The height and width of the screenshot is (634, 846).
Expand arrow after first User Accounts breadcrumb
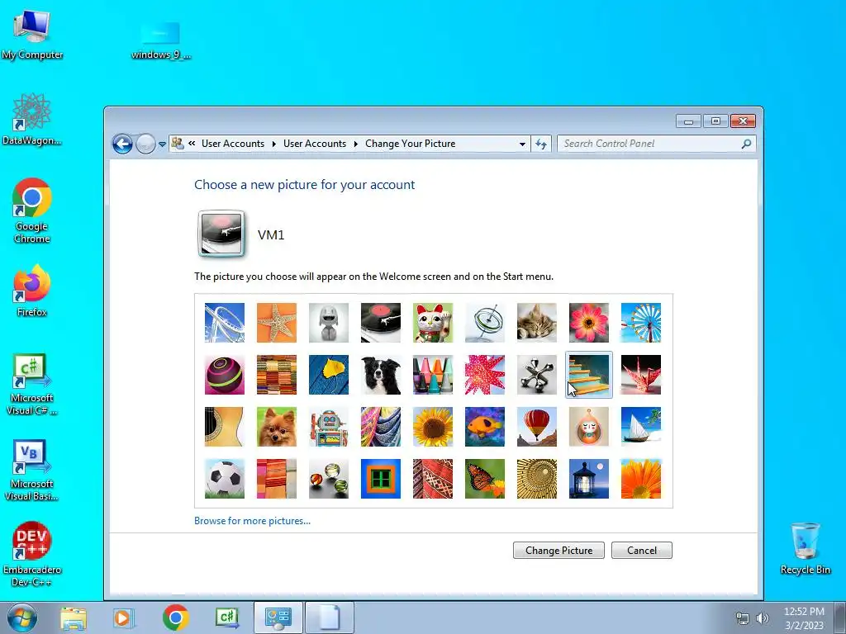[274, 144]
